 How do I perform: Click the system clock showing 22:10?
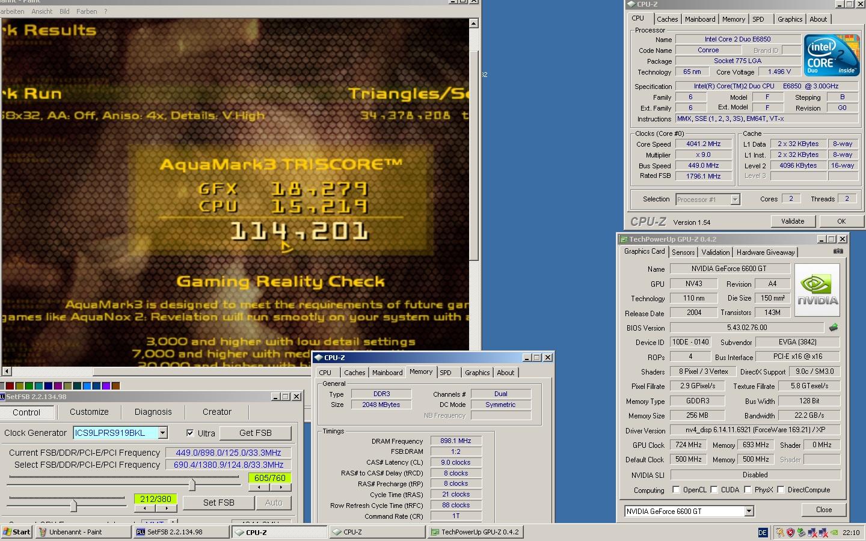pos(851,533)
